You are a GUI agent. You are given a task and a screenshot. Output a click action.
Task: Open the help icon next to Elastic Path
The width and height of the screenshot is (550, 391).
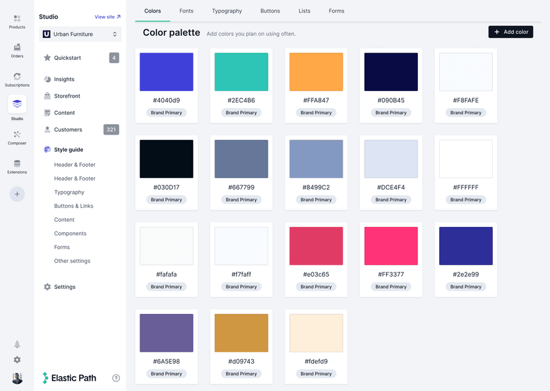coord(116,378)
